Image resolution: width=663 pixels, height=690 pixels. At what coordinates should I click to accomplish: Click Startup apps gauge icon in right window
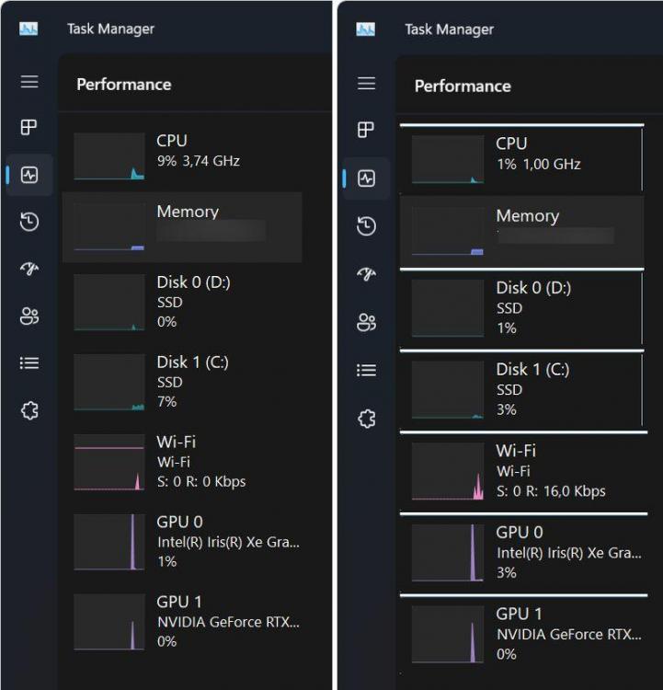coord(367,274)
